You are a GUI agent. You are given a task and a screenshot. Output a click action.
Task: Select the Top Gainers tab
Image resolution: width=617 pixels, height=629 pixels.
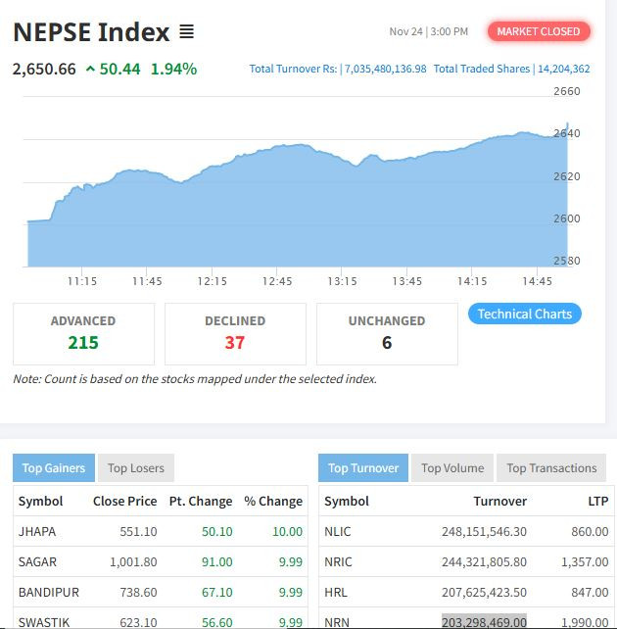[x=54, y=468]
